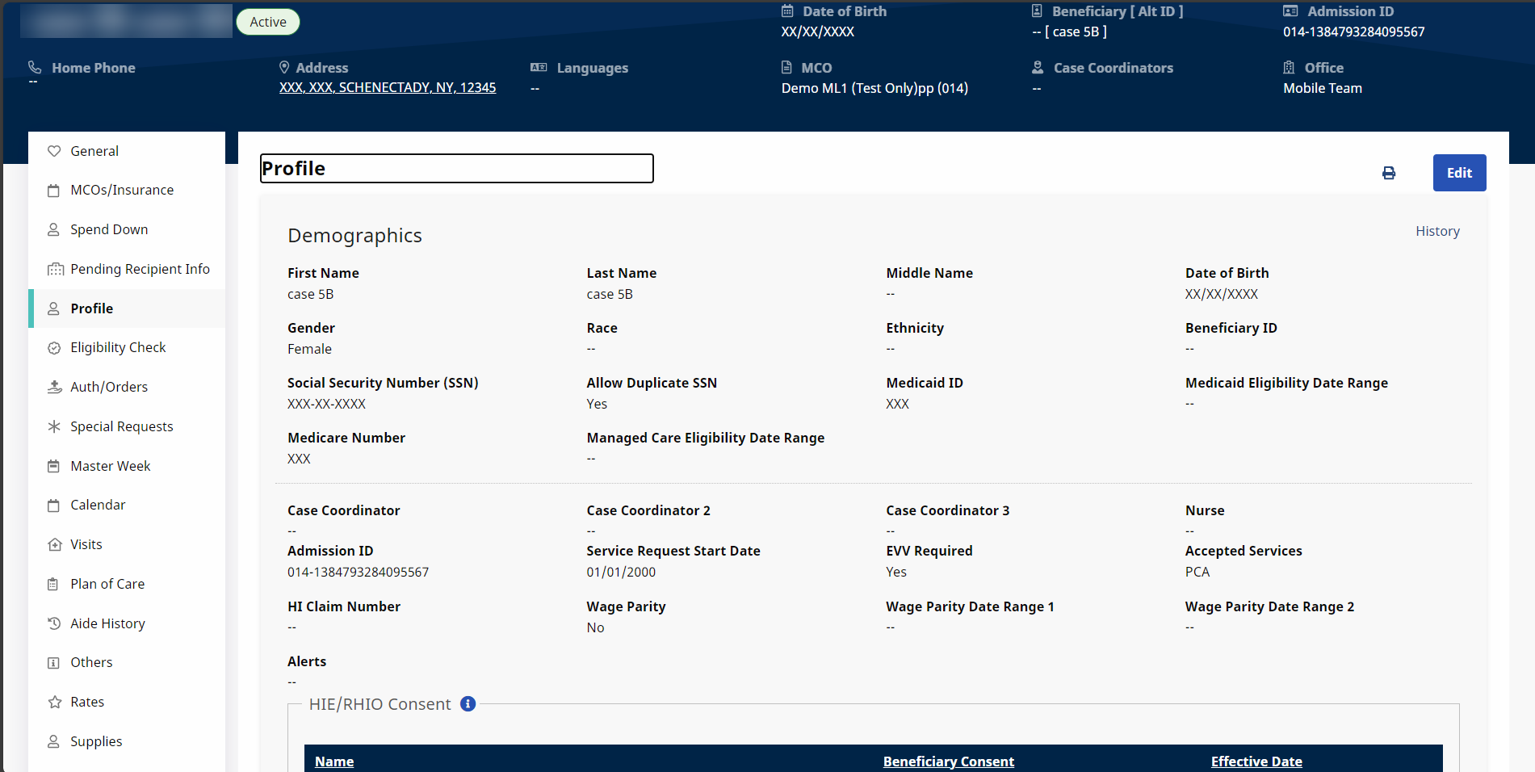Click the Schenectady address link

pyautogui.click(x=388, y=88)
